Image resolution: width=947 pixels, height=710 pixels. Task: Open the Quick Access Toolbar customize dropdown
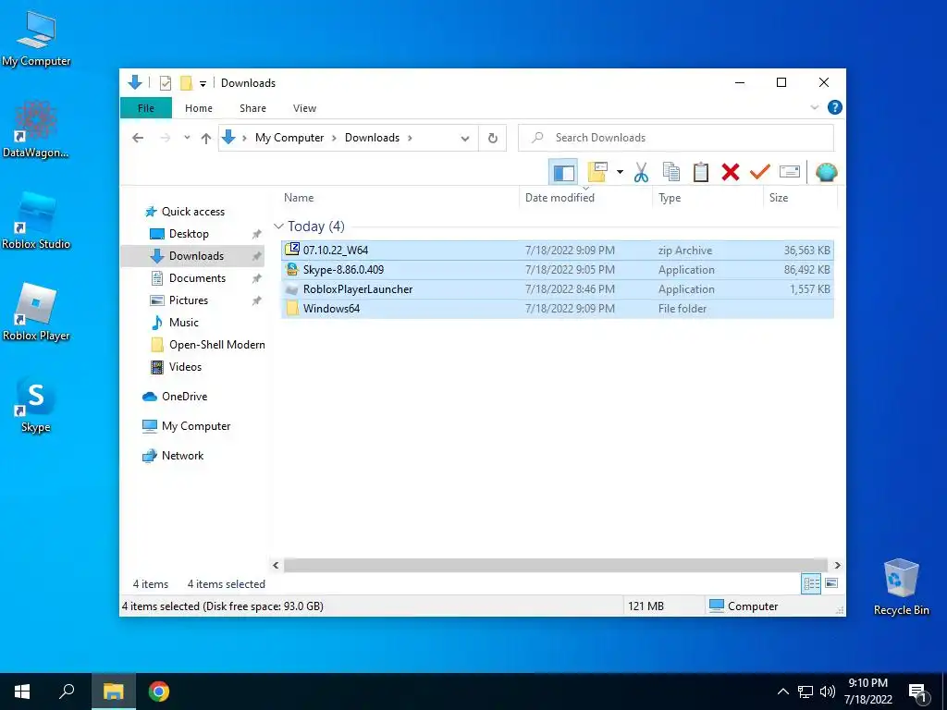tap(203, 84)
